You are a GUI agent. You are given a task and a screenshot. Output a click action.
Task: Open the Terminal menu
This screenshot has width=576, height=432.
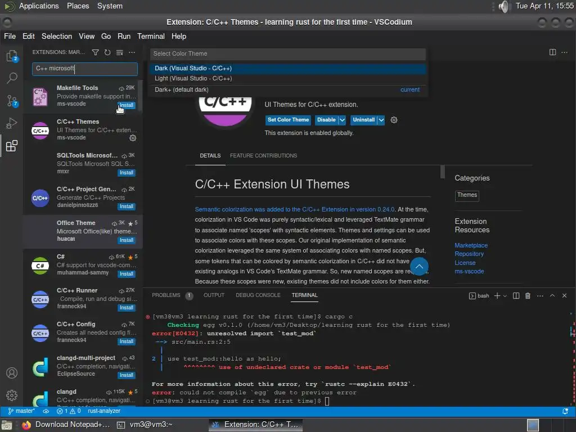coord(151,37)
